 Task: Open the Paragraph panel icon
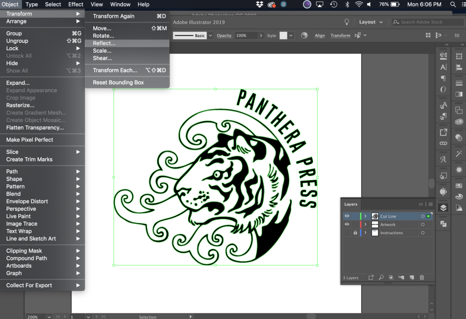443,78
